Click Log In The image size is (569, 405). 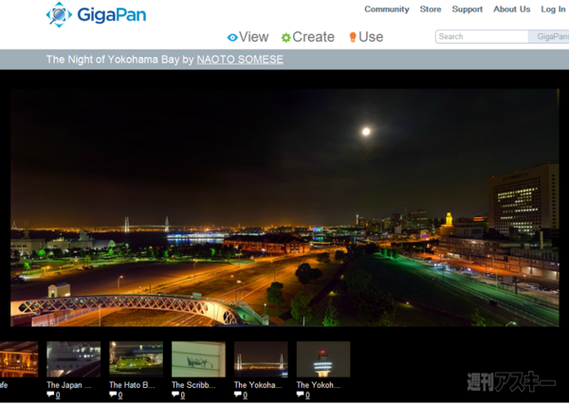pyautogui.click(x=553, y=9)
